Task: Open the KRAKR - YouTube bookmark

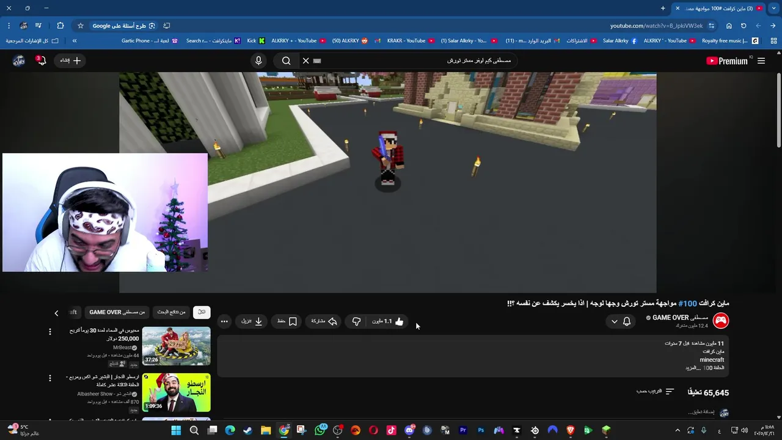Action: [x=411, y=41]
